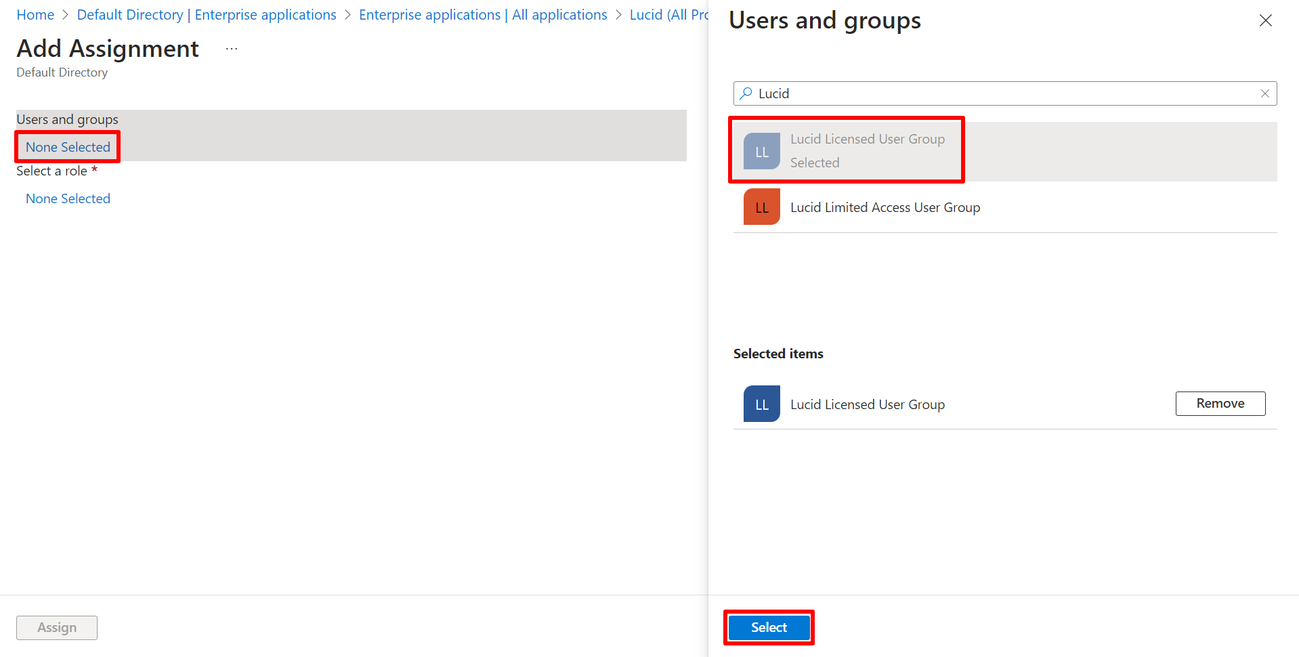Screen dimensions: 1299x657
Task: Open Default Directory | Enterprise applications breadcrumb
Action: (207, 15)
